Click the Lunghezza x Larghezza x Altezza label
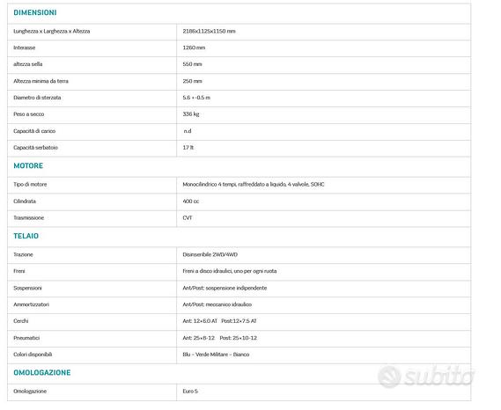 pos(52,32)
